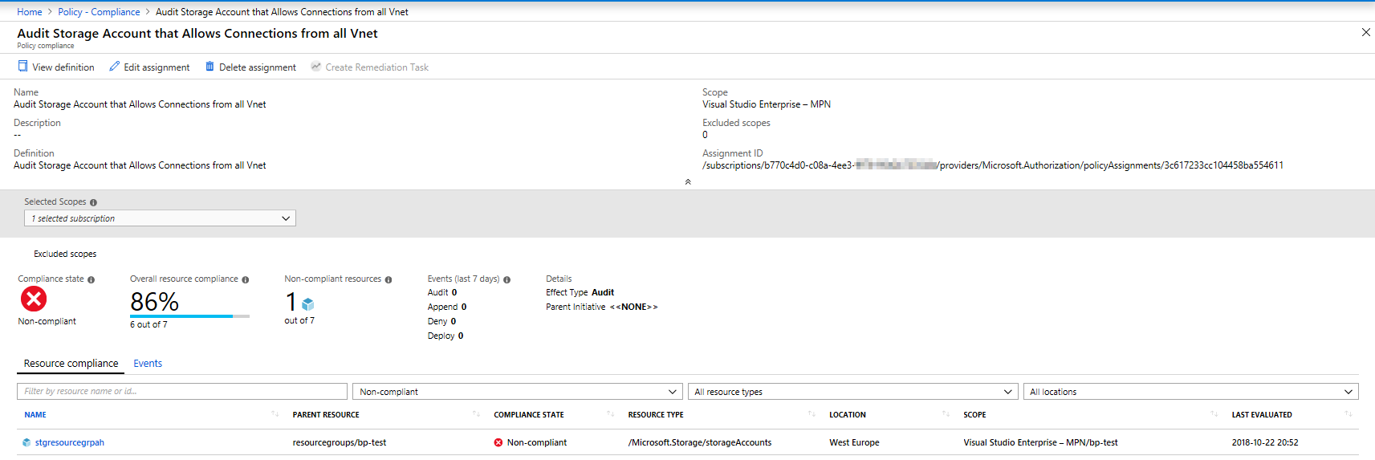Expand the All resource types dropdown
This screenshot has height=460, width=1375.
pos(852,392)
